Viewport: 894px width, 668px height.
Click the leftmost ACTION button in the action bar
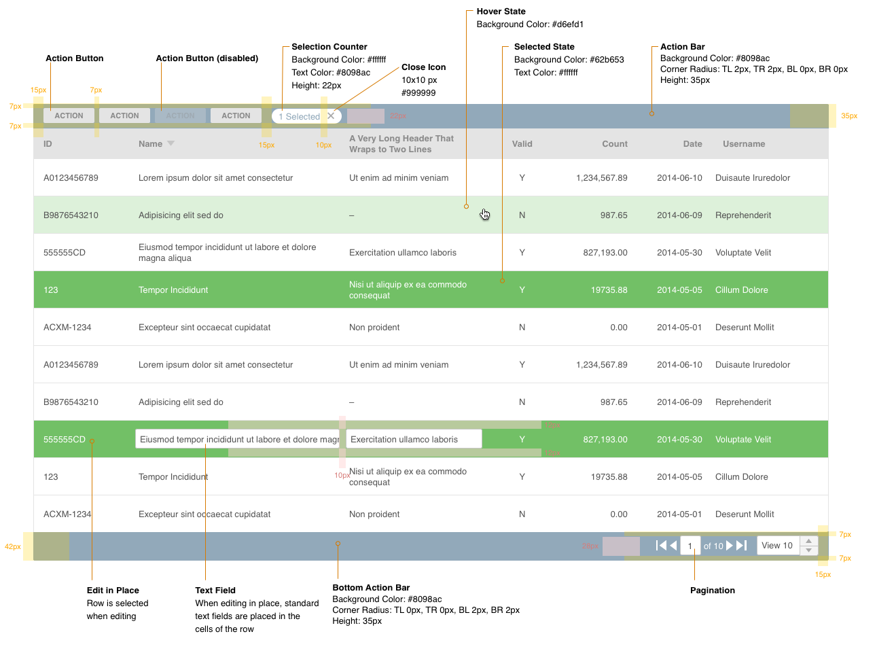click(x=69, y=116)
